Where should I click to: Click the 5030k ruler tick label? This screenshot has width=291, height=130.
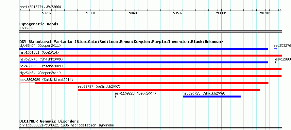(x=90, y=13)
